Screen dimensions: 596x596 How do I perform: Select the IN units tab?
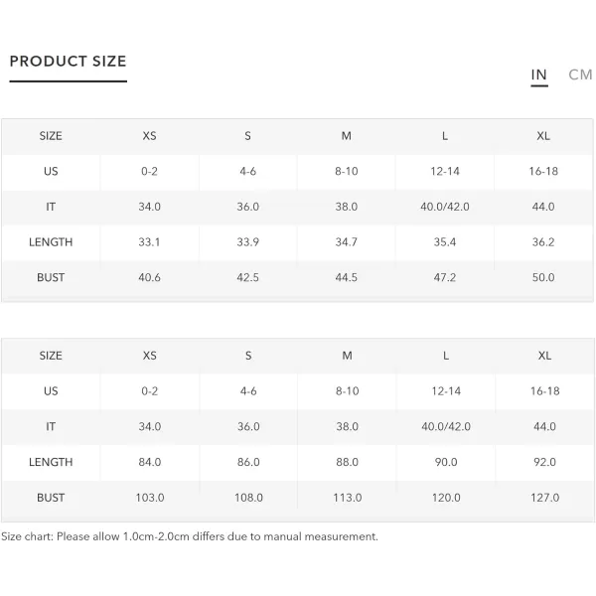coord(539,74)
